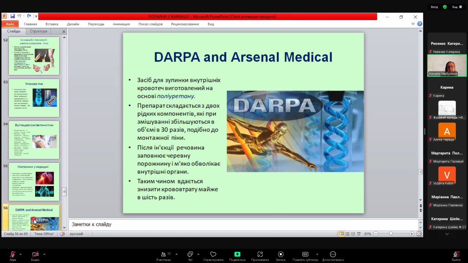Click the next slide double arrow button
468x263 pixels.
coord(420,210)
